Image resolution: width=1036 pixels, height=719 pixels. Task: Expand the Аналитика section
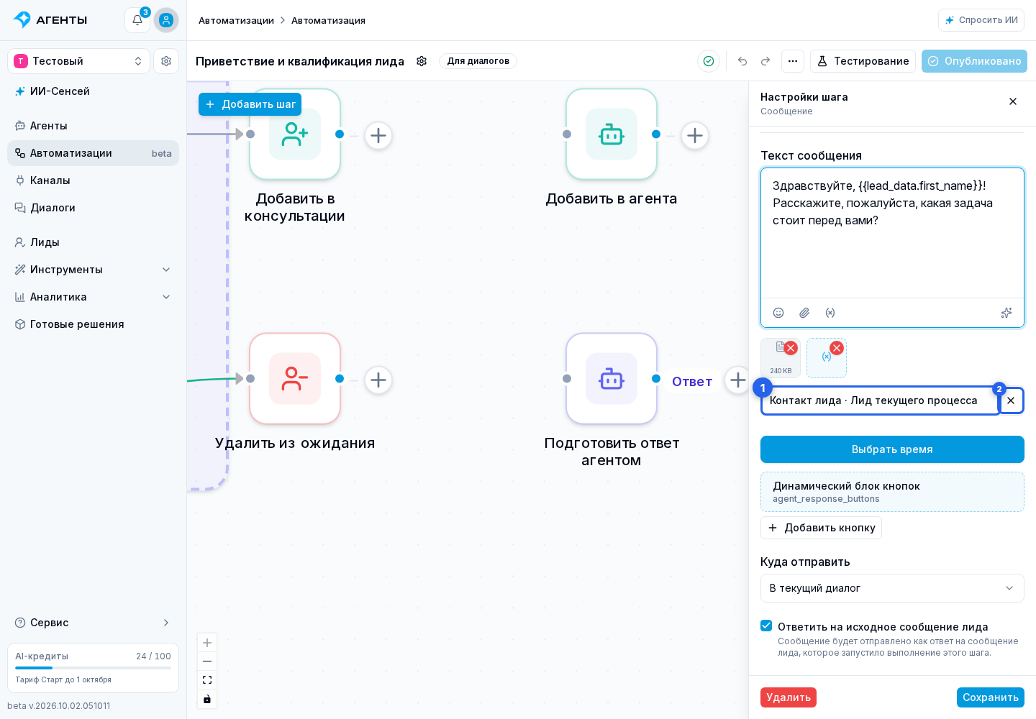click(93, 297)
